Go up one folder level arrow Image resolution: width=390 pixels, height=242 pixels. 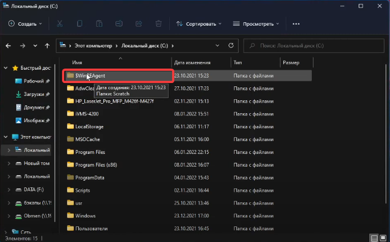(47, 46)
